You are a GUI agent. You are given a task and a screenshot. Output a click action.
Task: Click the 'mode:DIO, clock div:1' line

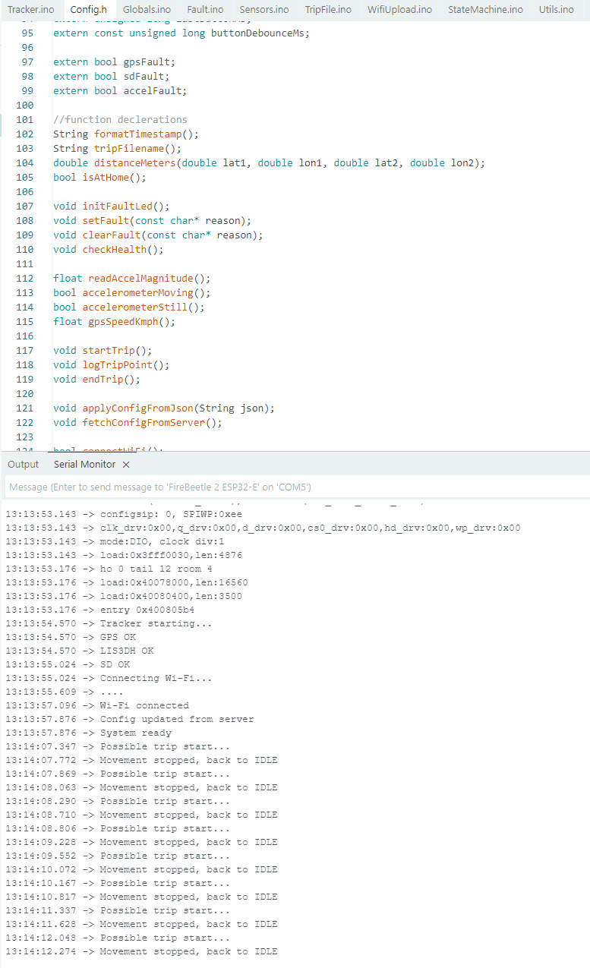(x=115, y=541)
